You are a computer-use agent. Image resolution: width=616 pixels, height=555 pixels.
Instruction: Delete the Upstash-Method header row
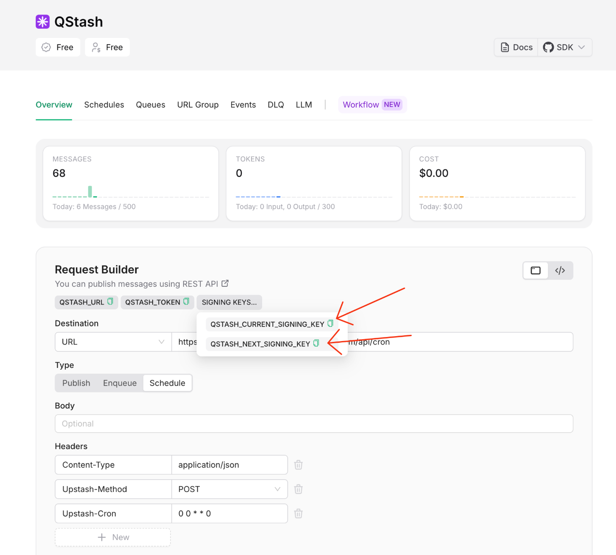tap(298, 489)
